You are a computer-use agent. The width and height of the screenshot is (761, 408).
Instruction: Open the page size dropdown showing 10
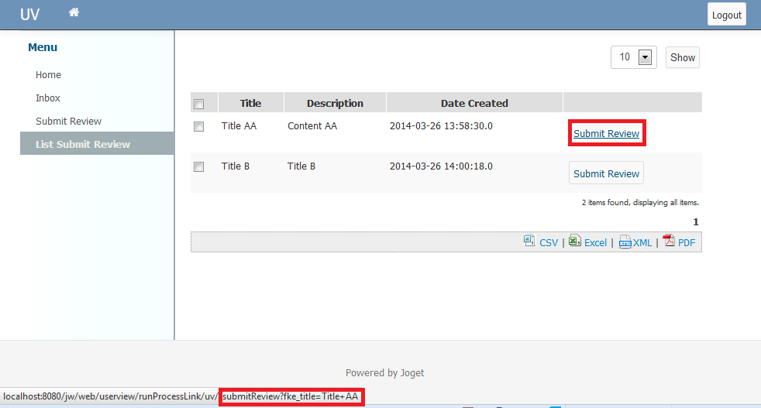click(633, 57)
